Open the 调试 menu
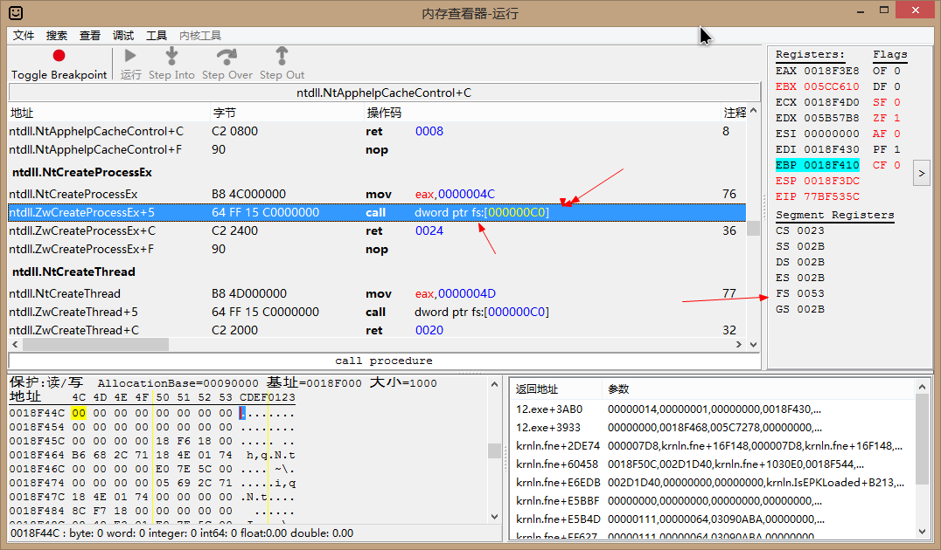Screen dimensions: 941x550 [x=123, y=36]
